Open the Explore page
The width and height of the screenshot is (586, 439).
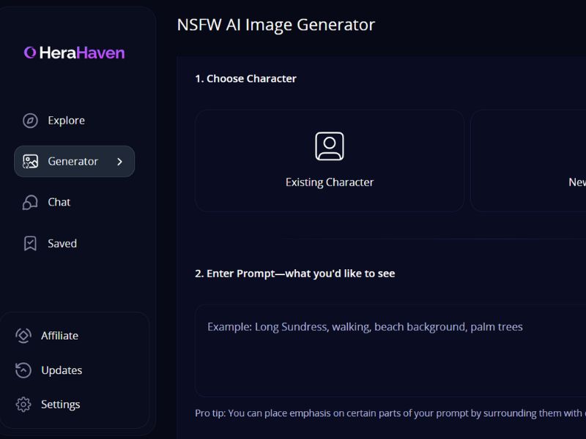66,121
